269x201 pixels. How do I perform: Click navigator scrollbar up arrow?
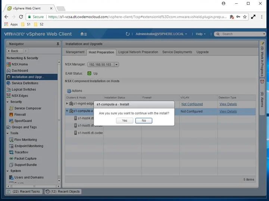[x=59, y=62]
